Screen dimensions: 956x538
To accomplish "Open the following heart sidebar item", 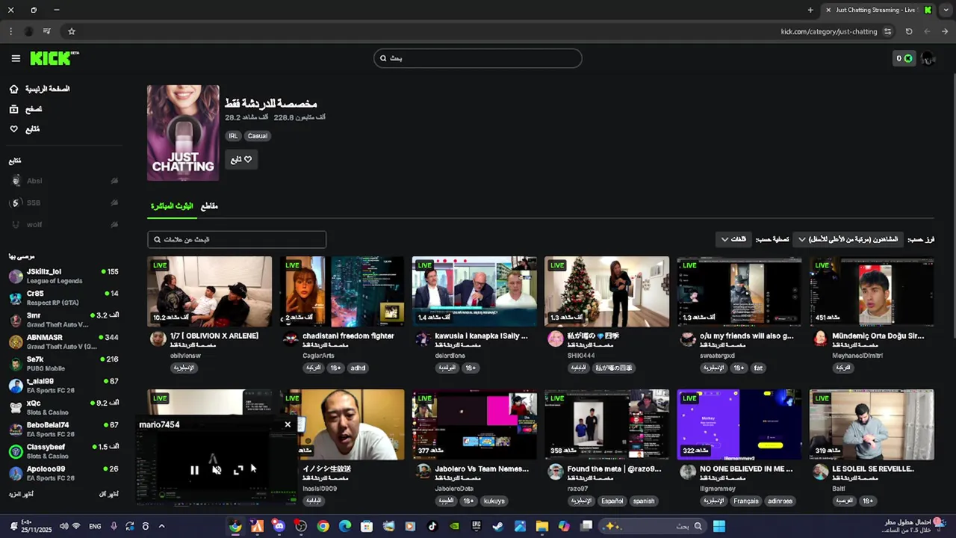I will [x=24, y=129].
